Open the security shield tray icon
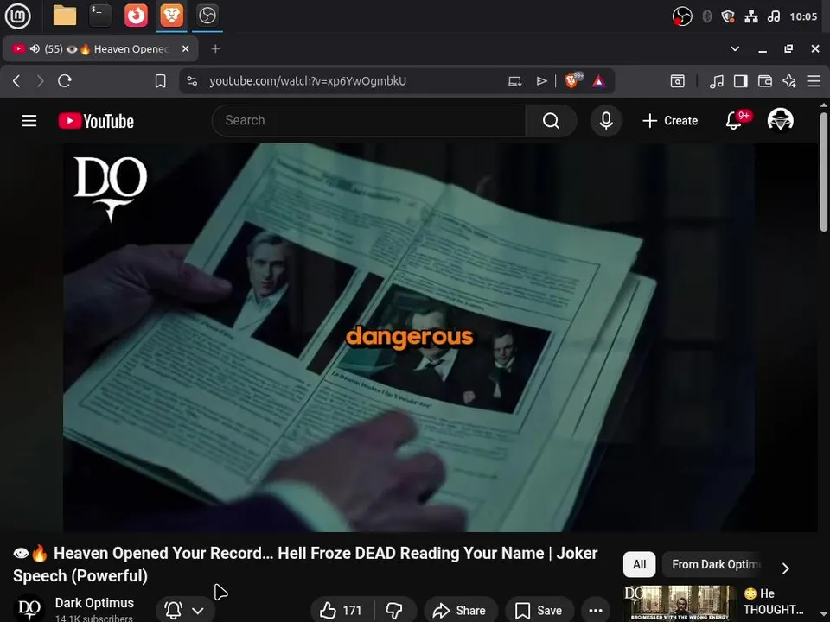The image size is (830, 622). point(728,16)
